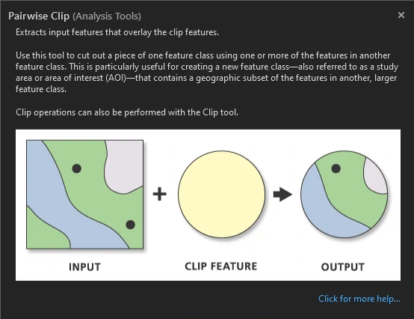Click the 'Pairwise Clip' title text

[39, 16]
